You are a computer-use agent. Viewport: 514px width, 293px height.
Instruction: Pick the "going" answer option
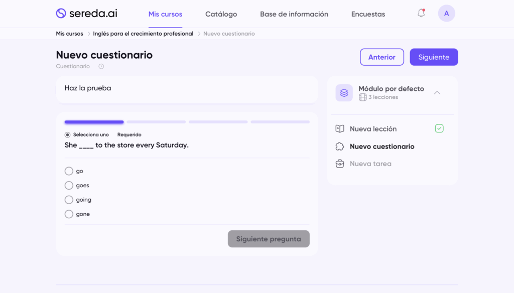coord(69,200)
